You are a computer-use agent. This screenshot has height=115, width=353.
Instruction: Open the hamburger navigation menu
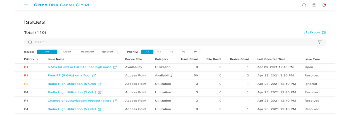26,5
